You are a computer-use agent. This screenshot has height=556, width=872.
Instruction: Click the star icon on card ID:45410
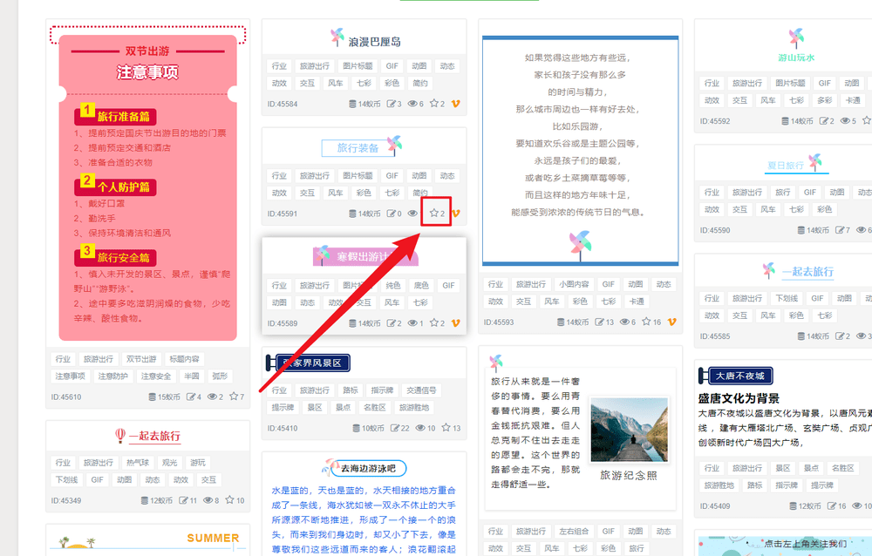click(446, 428)
